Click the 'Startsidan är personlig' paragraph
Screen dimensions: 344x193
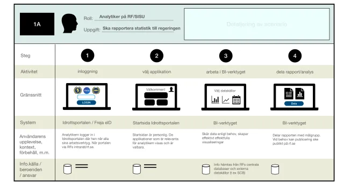(x=155, y=141)
